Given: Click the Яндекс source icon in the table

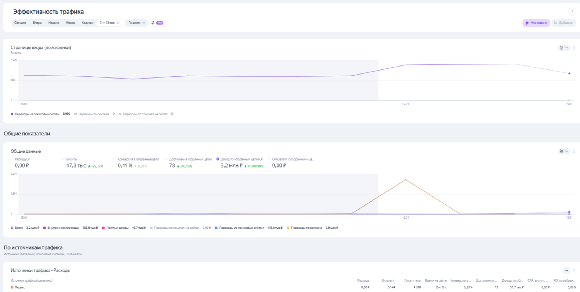Looking at the screenshot, I should [x=12, y=287].
